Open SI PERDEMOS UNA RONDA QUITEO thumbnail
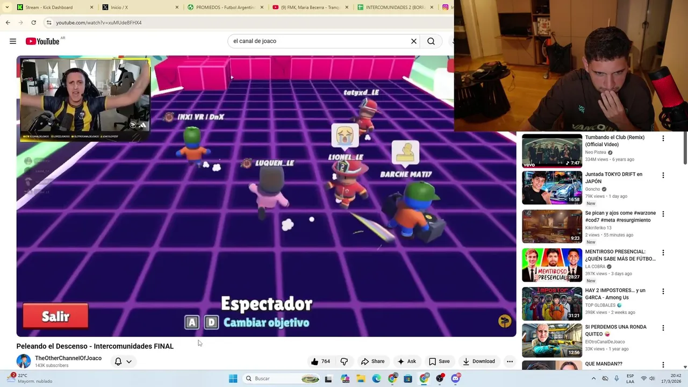This screenshot has height=387, width=688. coord(552,340)
